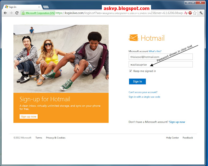Select the Sign In browser tab
Screen dimensions: 208x166
tap(22, 7)
